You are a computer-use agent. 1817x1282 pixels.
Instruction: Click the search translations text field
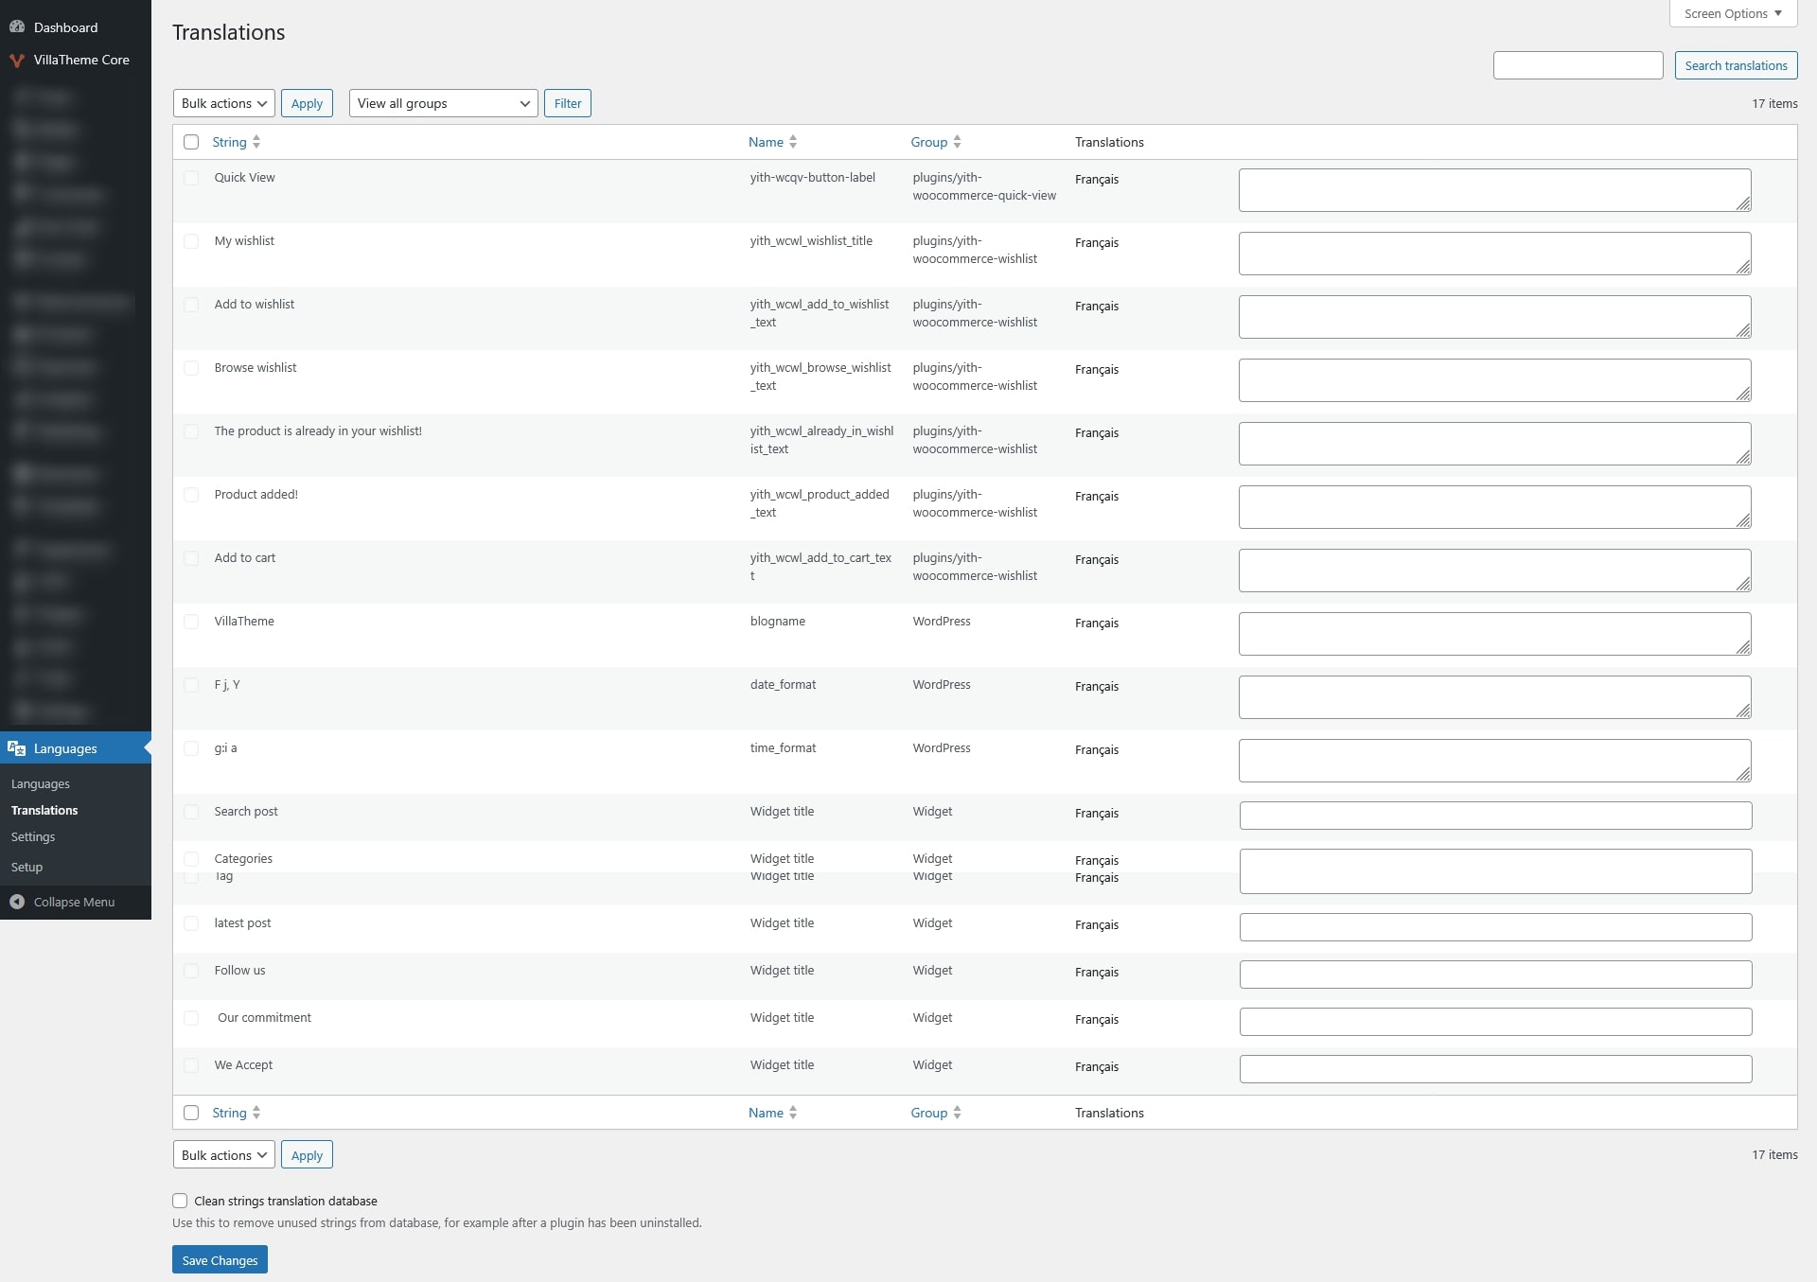1578,65
